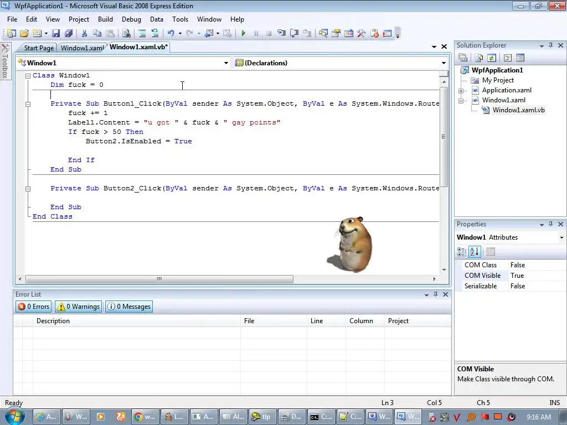567x425 pixels.
Task: Click the Immediate window toolbar icon
Action: (x=387, y=33)
